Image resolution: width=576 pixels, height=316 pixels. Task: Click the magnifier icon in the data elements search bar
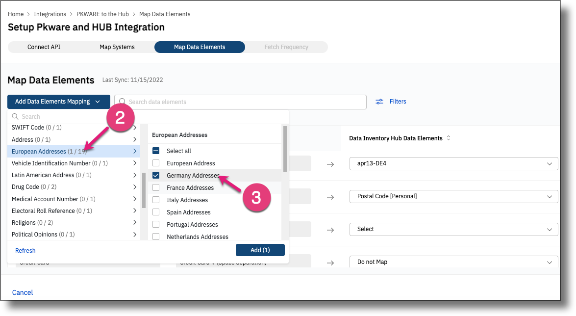click(122, 102)
